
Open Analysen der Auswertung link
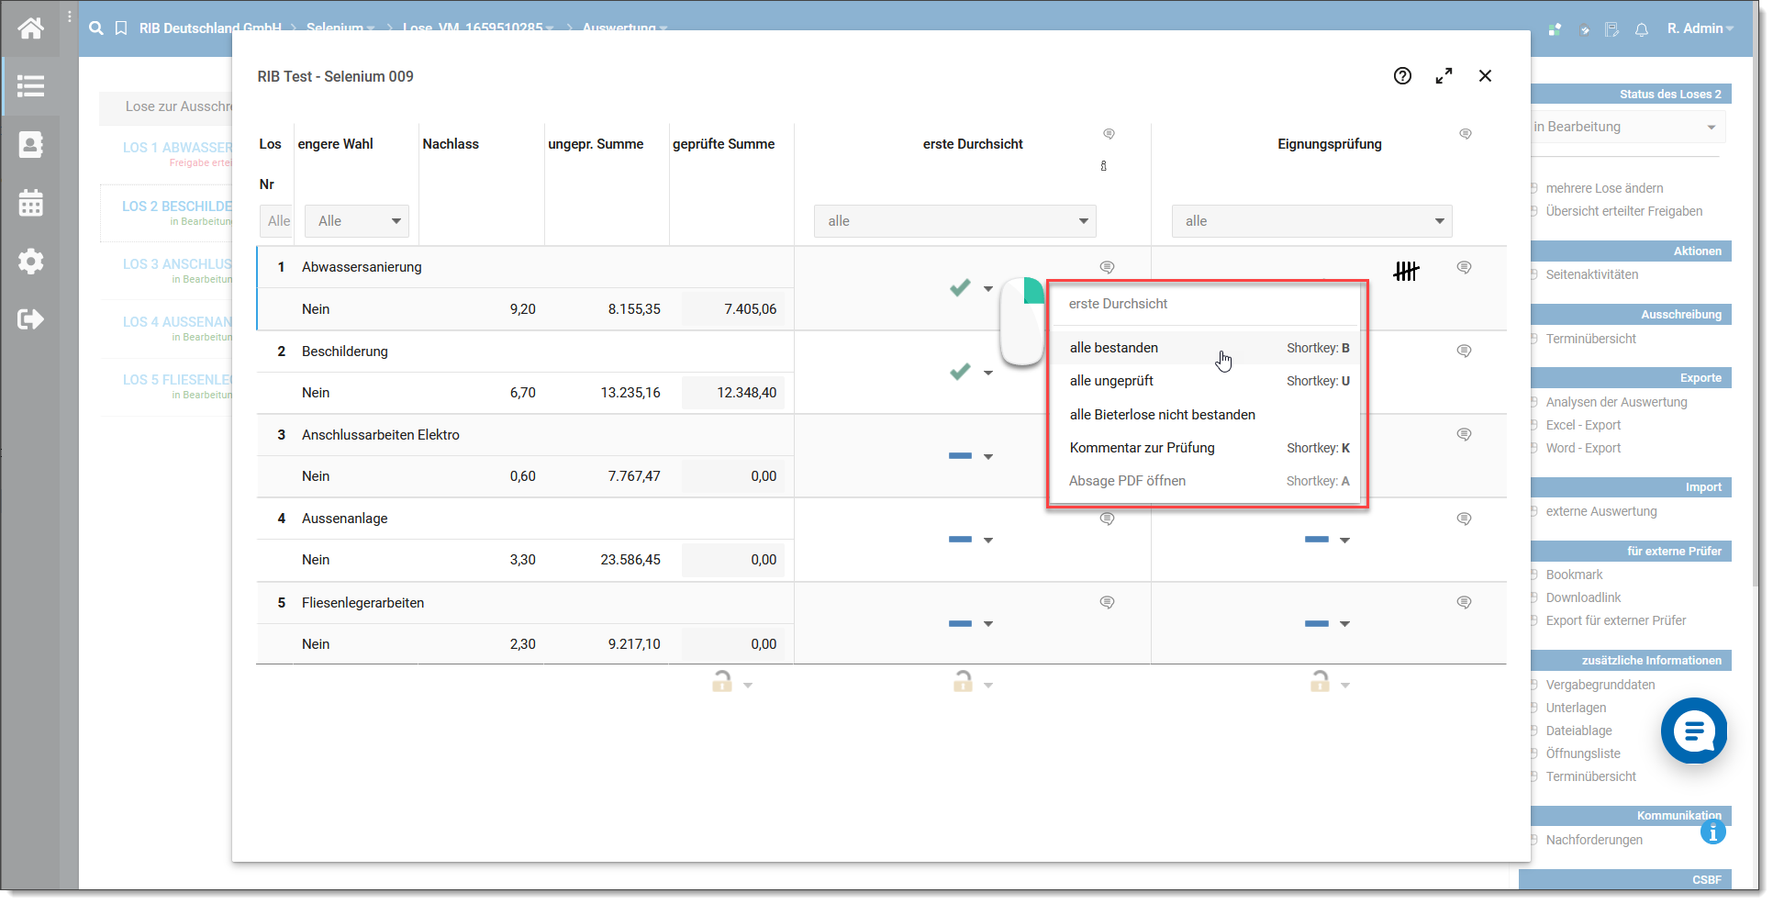tap(1617, 402)
